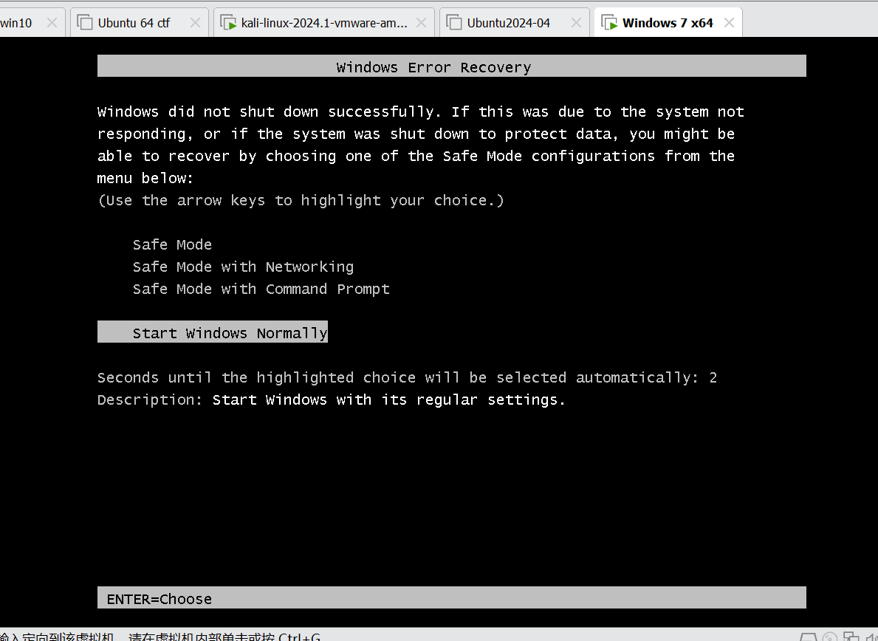Screen dimensions: 878x641
Task: Switch to the kali-linux-2024.1 tab
Action: tap(324, 22)
